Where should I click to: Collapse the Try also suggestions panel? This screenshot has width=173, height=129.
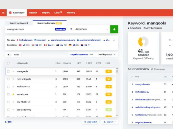[x=114, y=40]
